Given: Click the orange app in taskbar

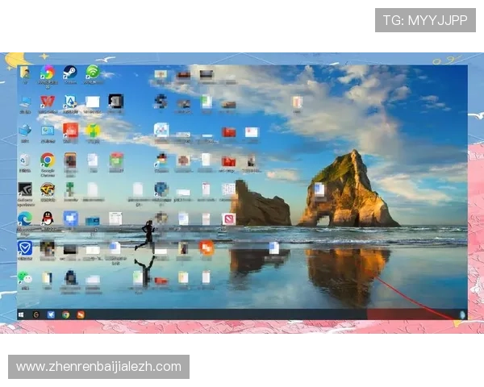Looking at the screenshot, I should click(80, 314).
